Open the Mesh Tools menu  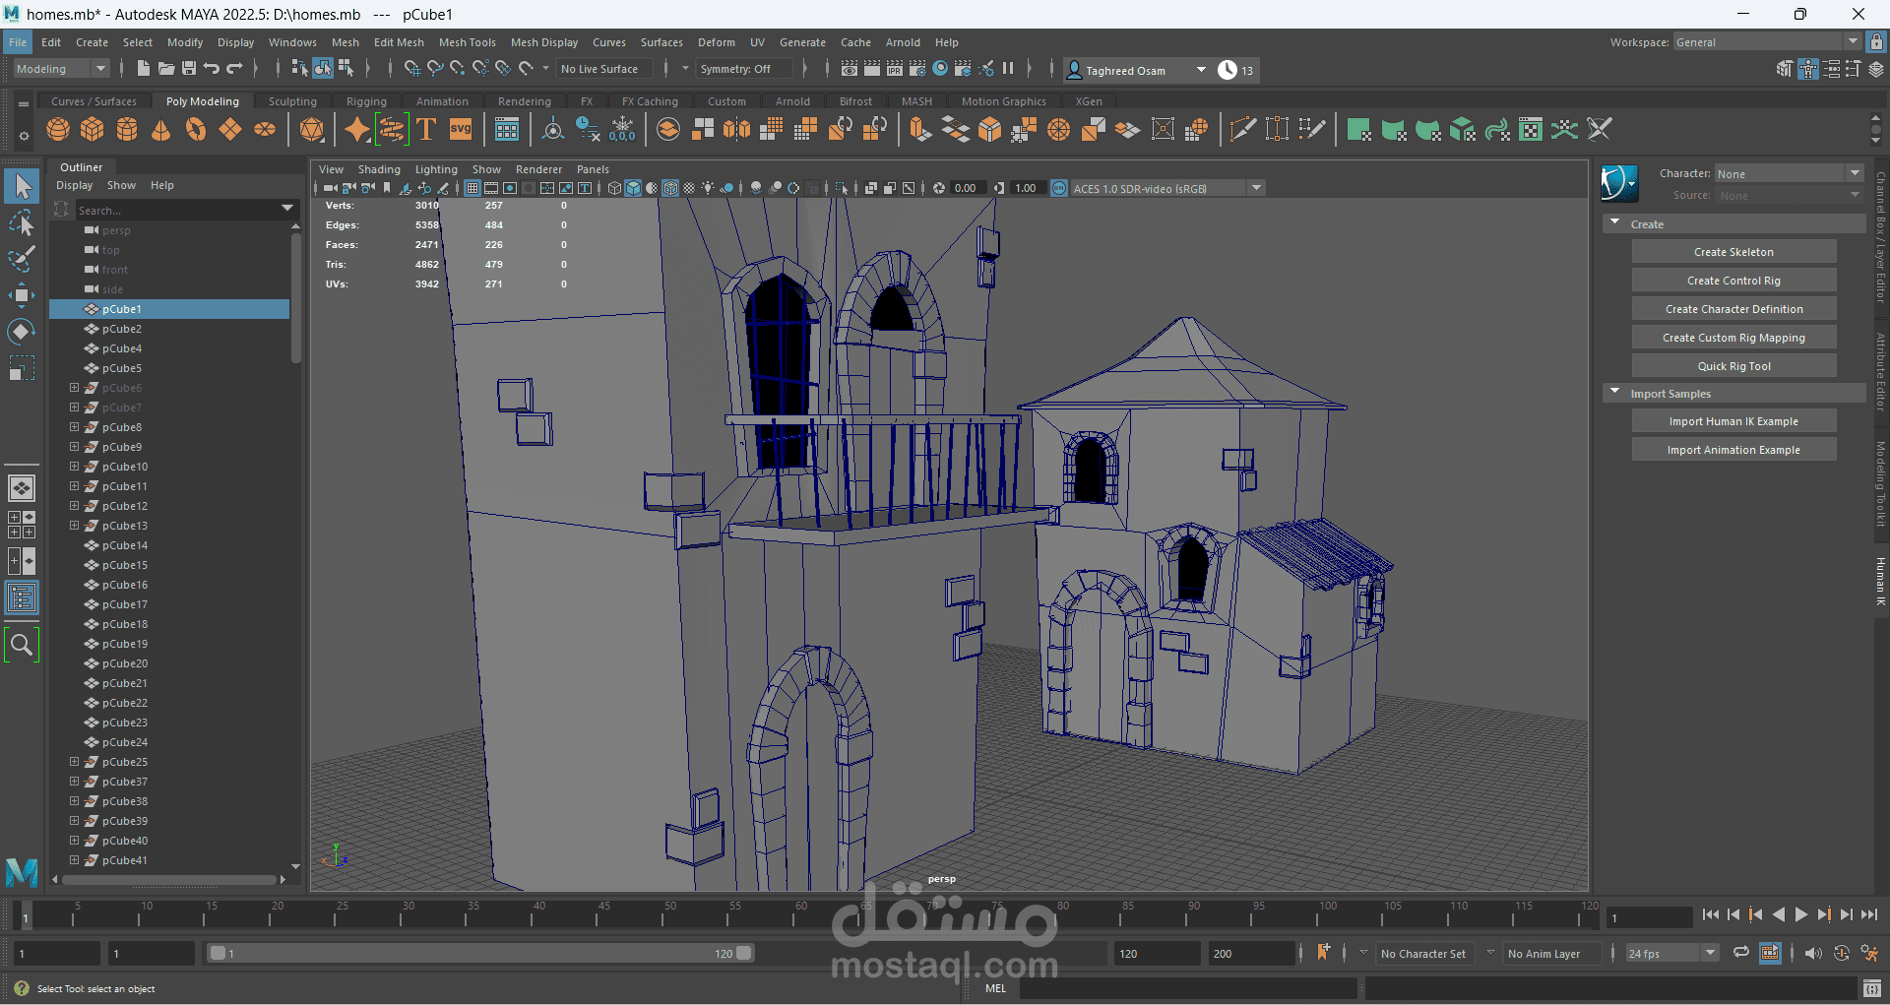point(467,42)
